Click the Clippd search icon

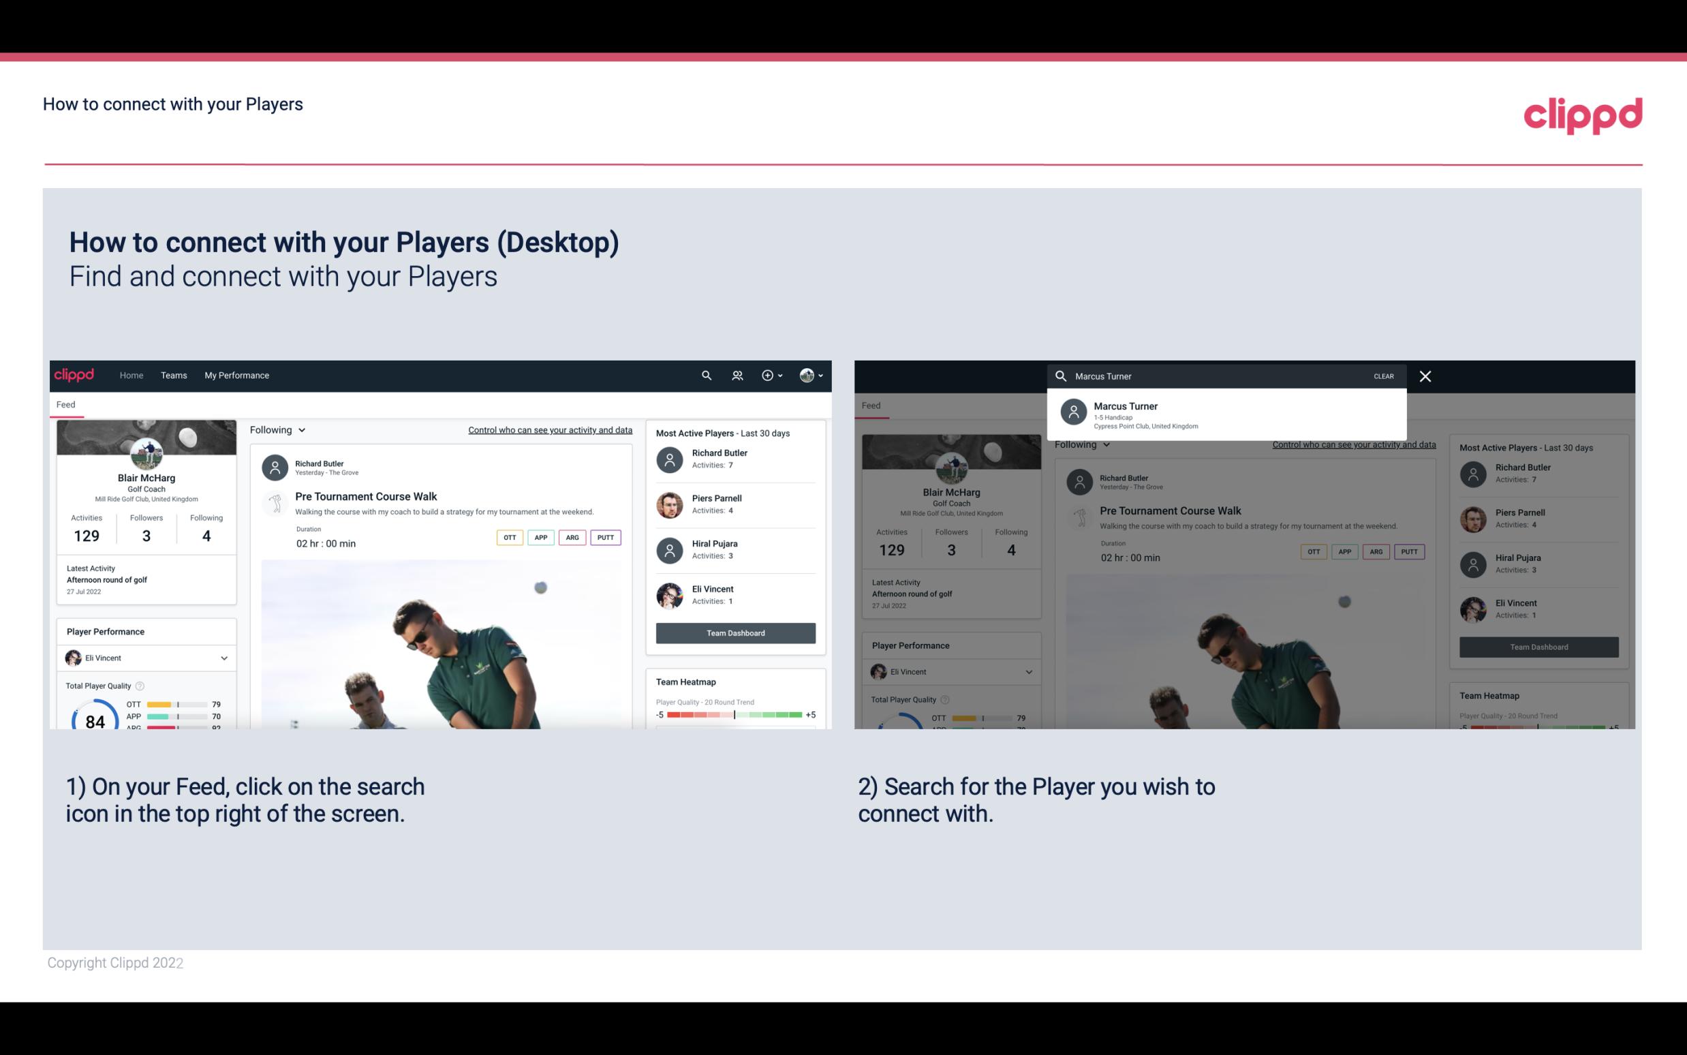[x=705, y=374]
